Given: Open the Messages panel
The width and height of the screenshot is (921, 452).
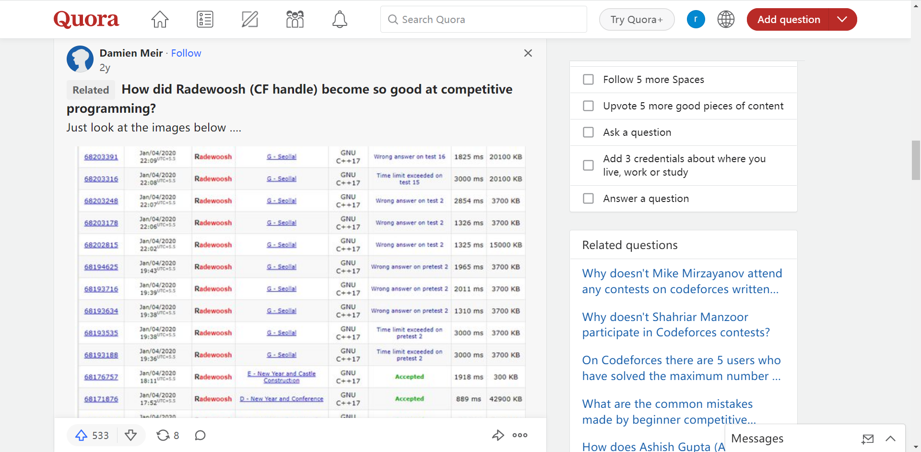Looking at the screenshot, I should tap(757, 439).
